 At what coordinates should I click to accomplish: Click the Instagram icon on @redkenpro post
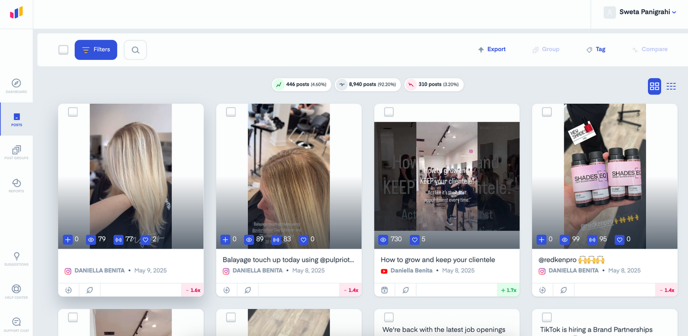(x=543, y=271)
